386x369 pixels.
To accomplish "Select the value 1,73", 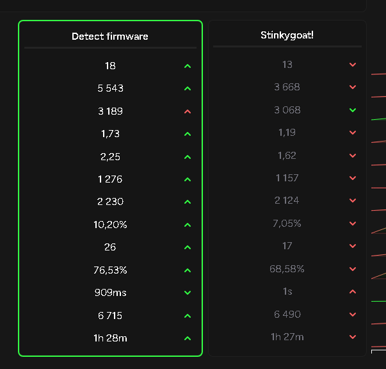I will click(110, 134).
